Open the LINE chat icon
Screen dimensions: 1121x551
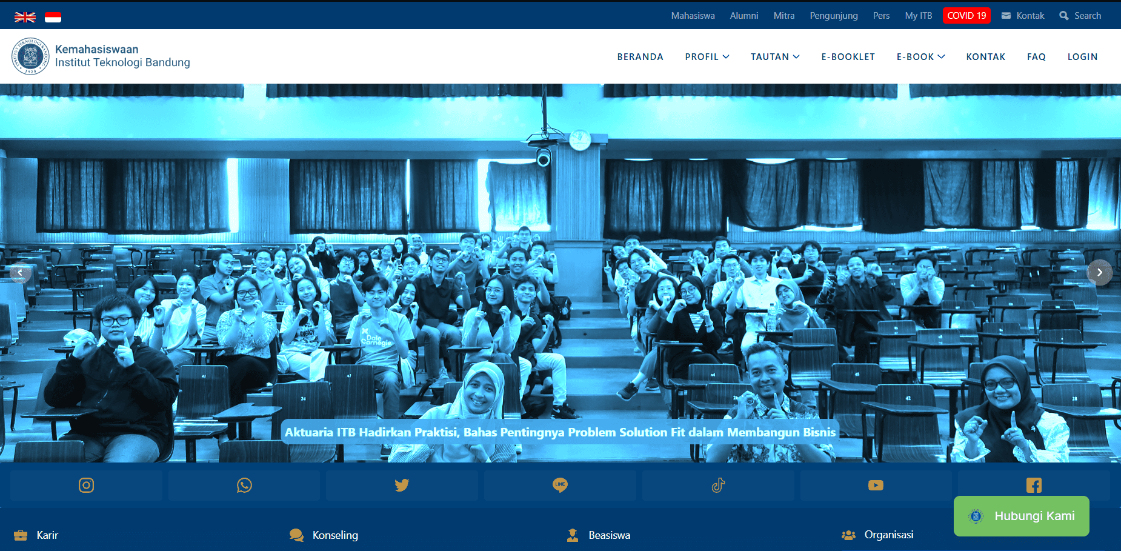click(x=560, y=486)
